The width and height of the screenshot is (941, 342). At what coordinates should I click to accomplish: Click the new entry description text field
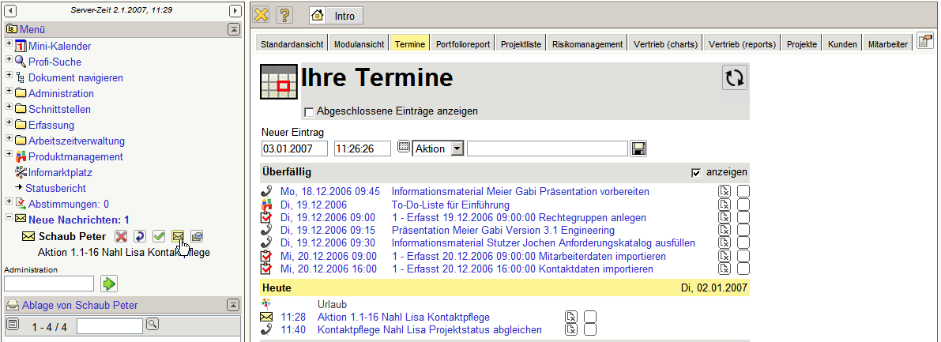pyautogui.click(x=548, y=148)
